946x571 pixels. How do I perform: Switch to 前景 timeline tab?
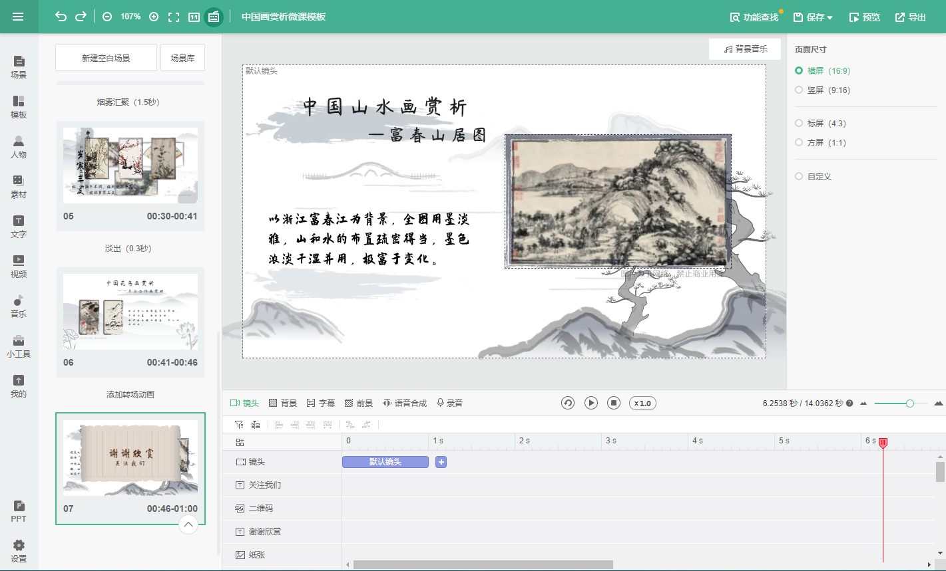click(x=359, y=403)
